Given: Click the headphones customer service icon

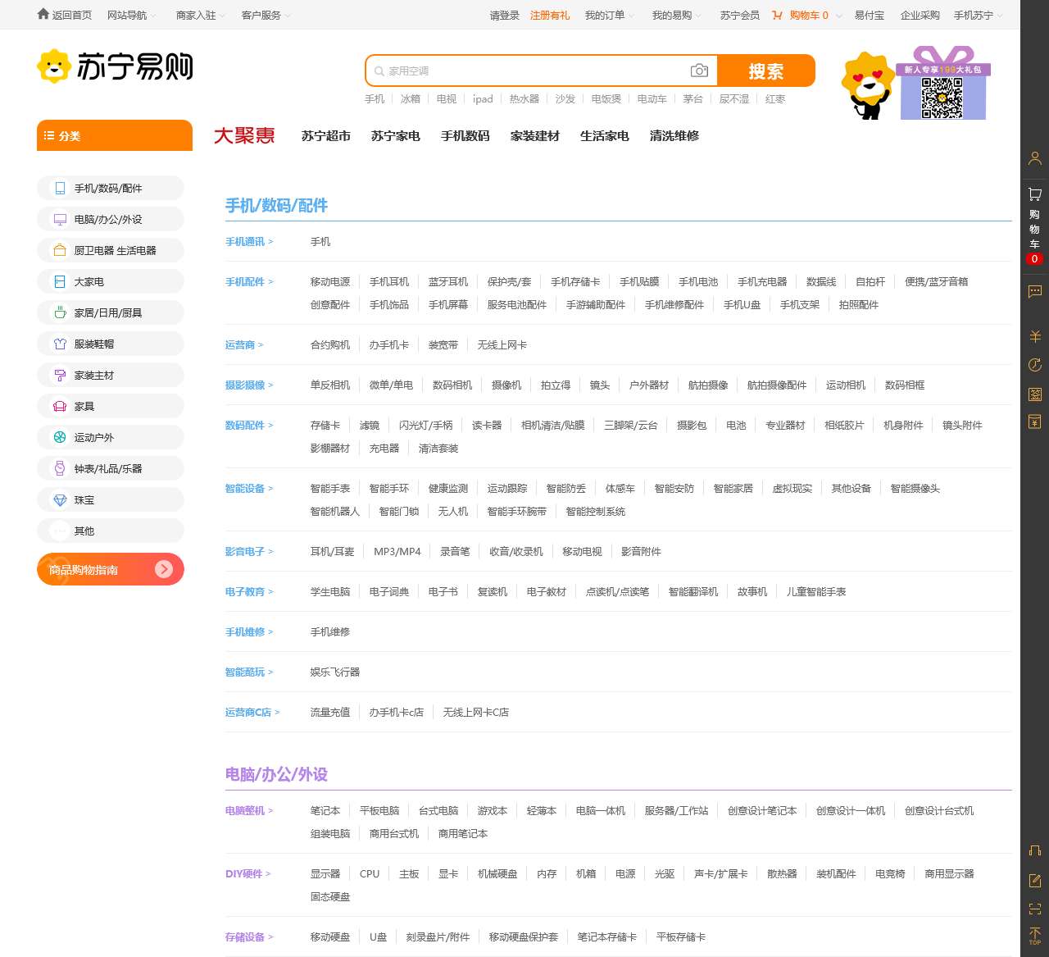Looking at the screenshot, I should [1034, 850].
